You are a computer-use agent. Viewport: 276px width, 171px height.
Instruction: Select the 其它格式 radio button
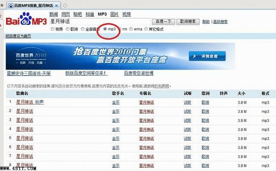[x=146, y=29]
